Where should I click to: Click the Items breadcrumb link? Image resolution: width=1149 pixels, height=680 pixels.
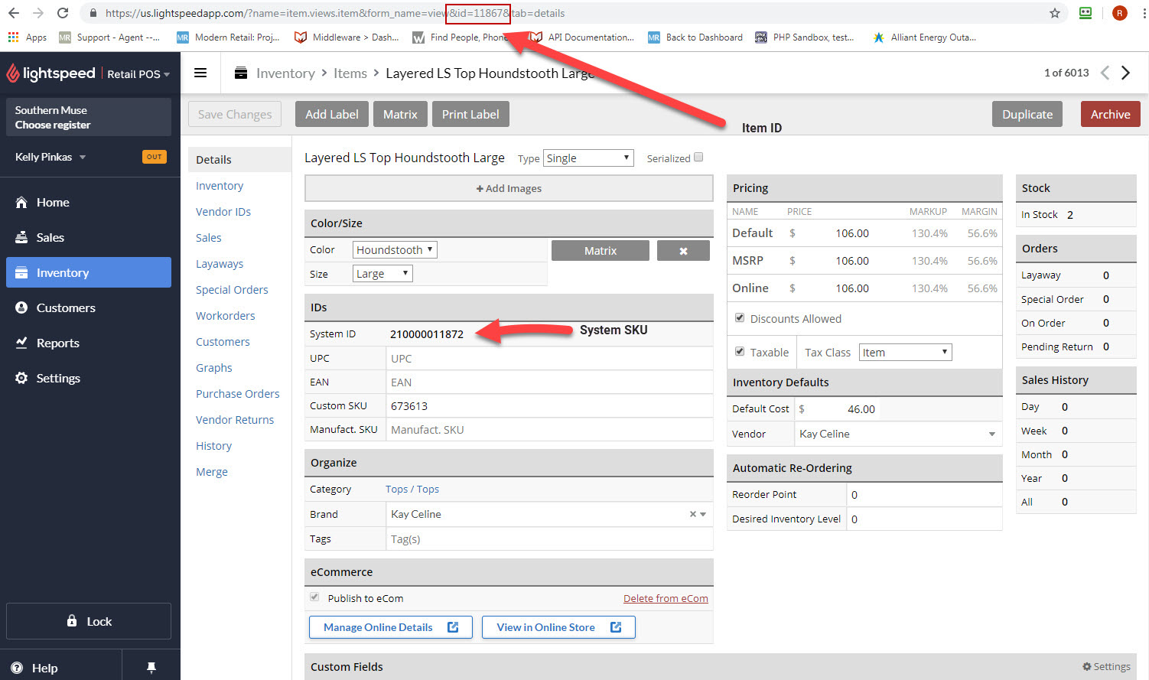pyautogui.click(x=350, y=73)
